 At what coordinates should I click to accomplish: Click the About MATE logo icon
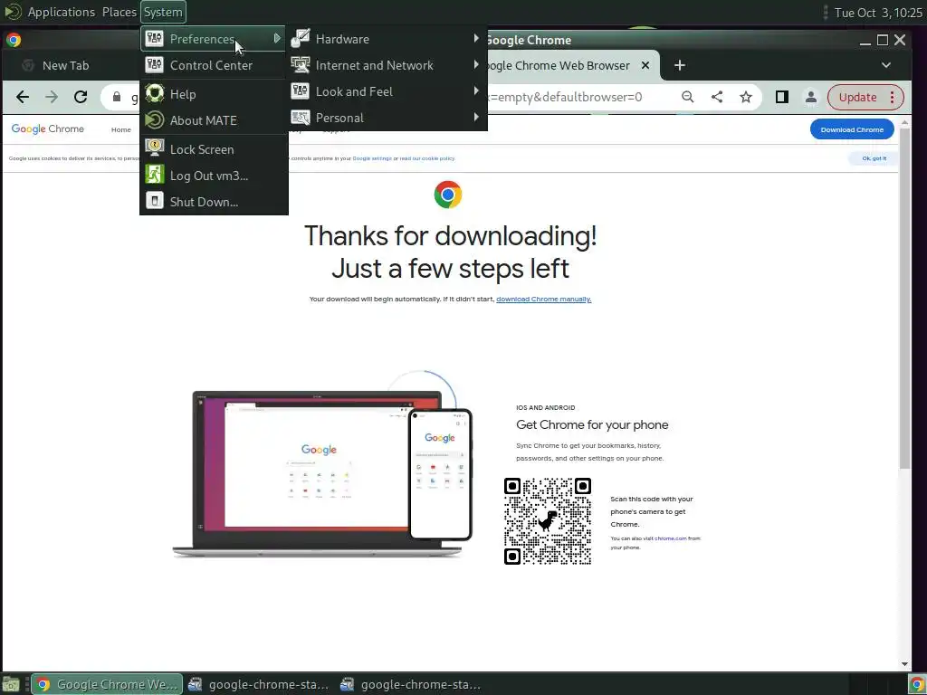pyautogui.click(x=154, y=120)
